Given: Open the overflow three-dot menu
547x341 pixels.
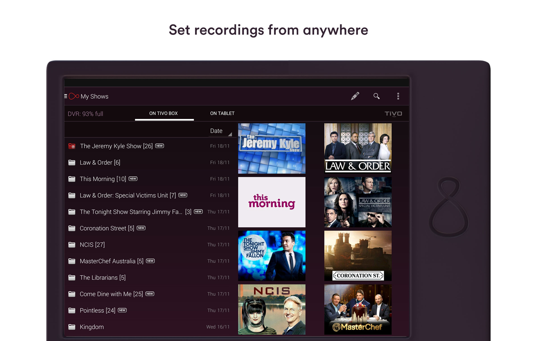Looking at the screenshot, I should click(398, 96).
